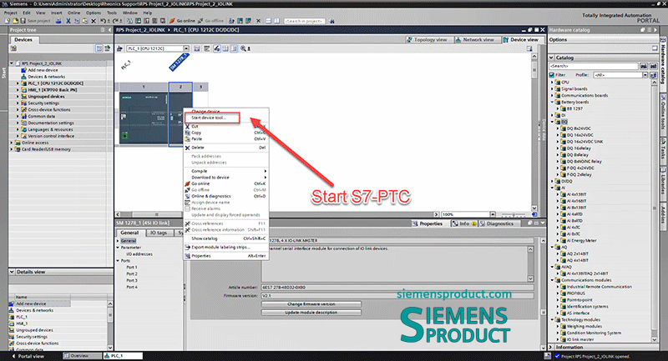Viewport: 668px width, 361px height.
Task: Open the 100% zoom level dropdown
Action: point(493,214)
